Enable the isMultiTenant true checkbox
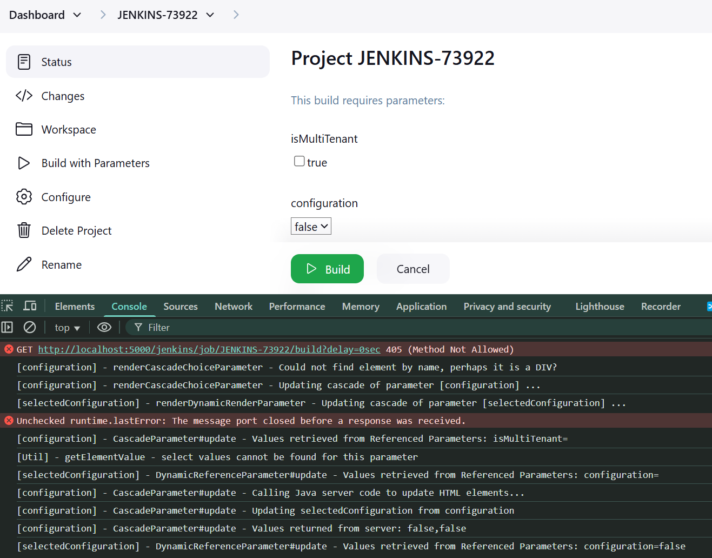Screen dimensions: 712x558 click(299, 161)
